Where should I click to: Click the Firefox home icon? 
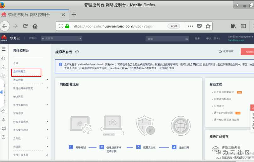coord(35,26)
